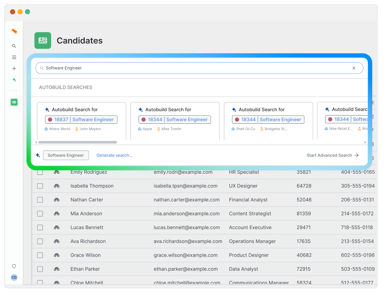The width and height of the screenshot is (384, 294).
Task: Check the box for Grace Wilson
Action: (x=40, y=255)
